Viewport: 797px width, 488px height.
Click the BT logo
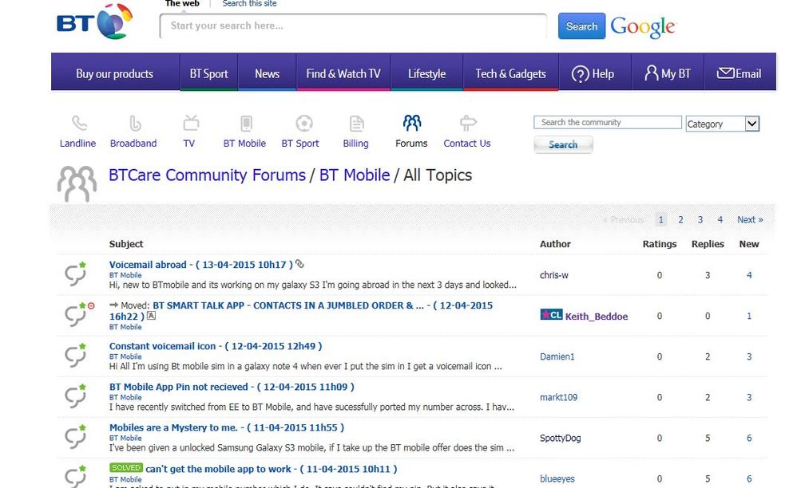click(94, 22)
